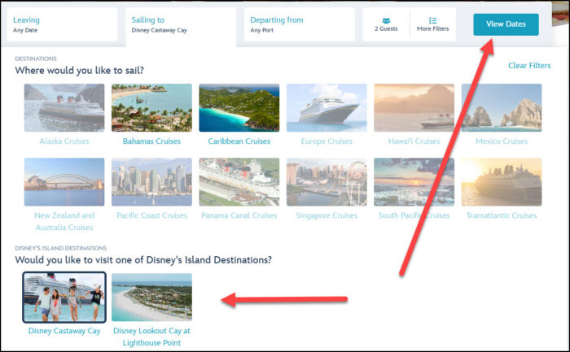Screen dimensions: 570x352
Task: Select the Europe Cruises ship thumbnail
Action: click(327, 108)
